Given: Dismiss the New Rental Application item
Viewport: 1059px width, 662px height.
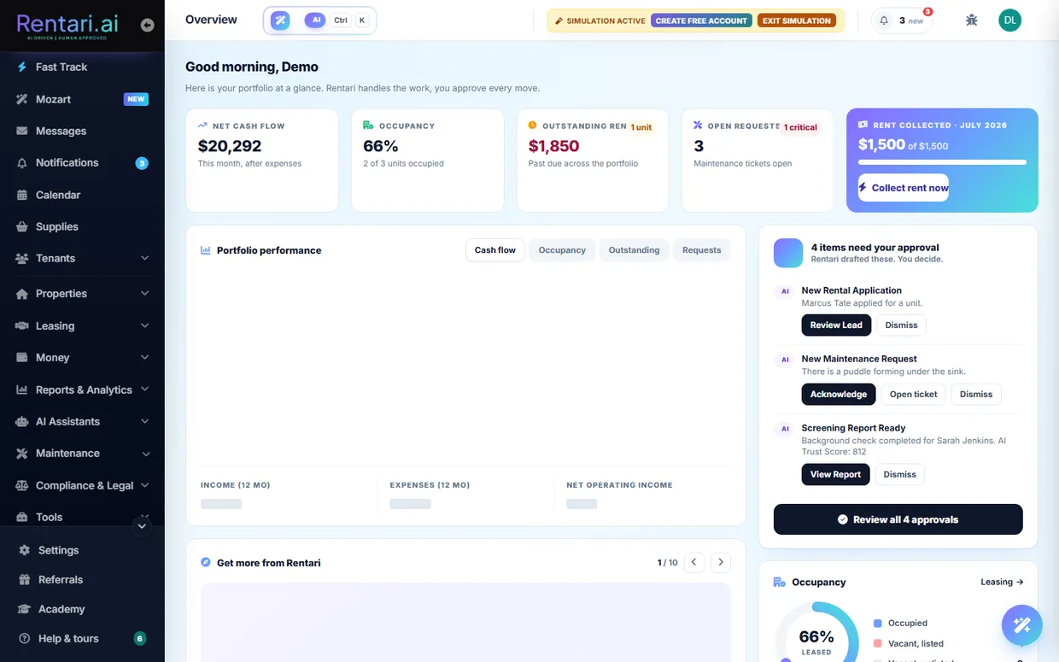Looking at the screenshot, I should 901,325.
